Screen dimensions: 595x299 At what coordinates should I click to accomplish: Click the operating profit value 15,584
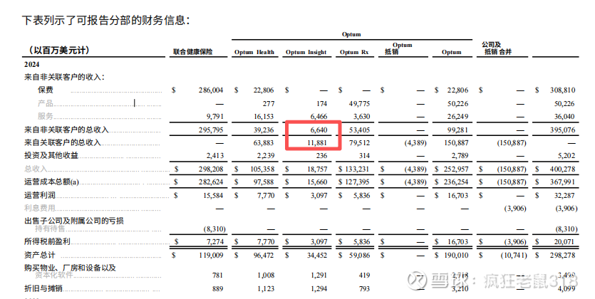tap(213, 196)
